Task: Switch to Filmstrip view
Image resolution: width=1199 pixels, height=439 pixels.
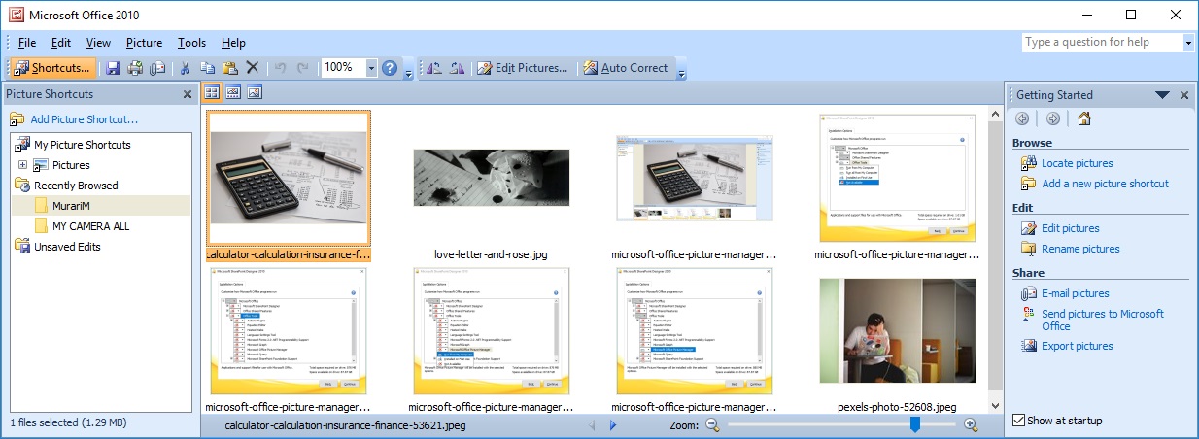Action: [234, 93]
